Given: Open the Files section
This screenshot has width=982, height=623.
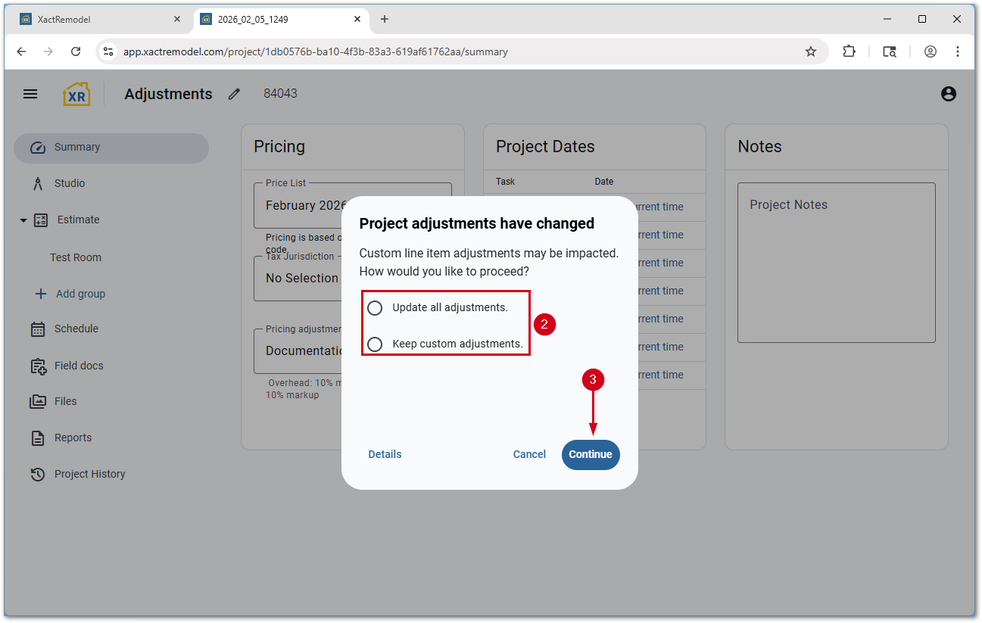Looking at the screenshot, I should 65,401.
